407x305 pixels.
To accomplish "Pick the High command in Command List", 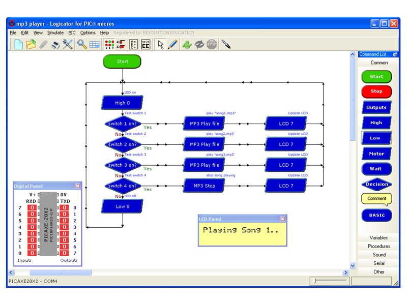I will (376, 123).
